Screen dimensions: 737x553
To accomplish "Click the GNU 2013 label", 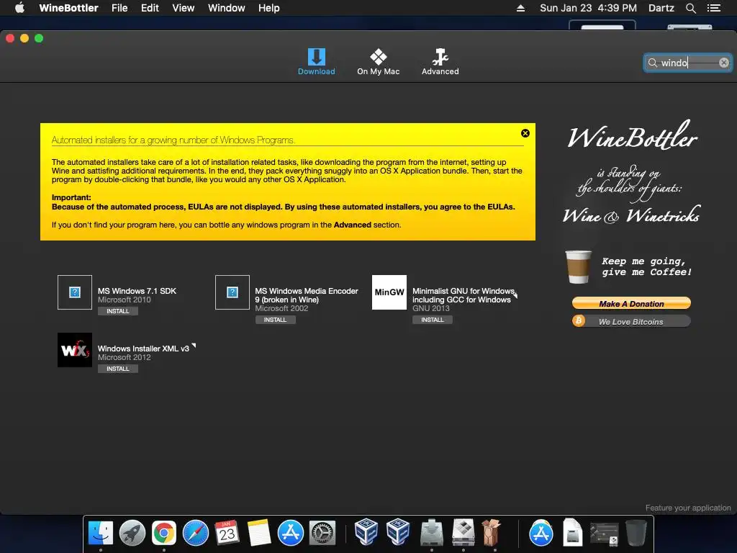I will pyautogui.click(x=431, y=308).
